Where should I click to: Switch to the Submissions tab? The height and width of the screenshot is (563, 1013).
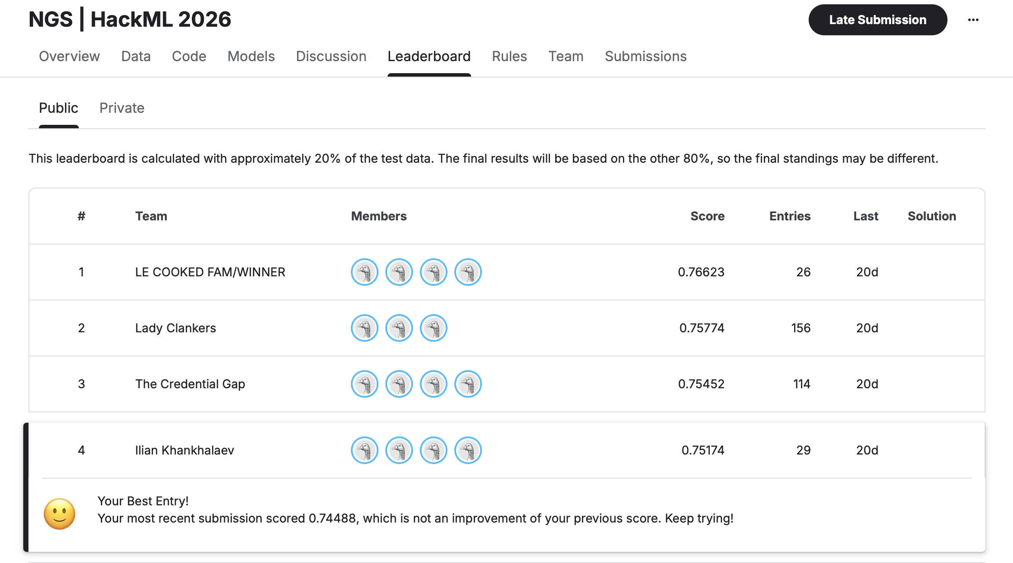coord(645,56)
